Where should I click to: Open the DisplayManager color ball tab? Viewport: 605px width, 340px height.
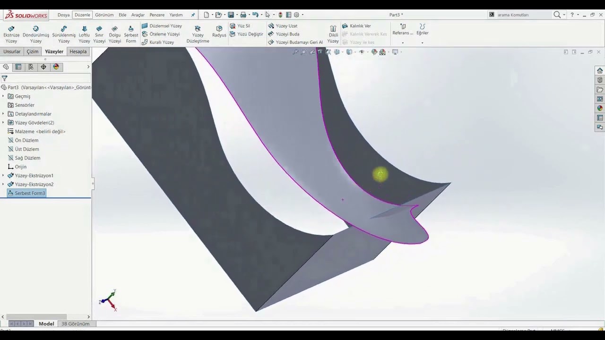(56, 67)
